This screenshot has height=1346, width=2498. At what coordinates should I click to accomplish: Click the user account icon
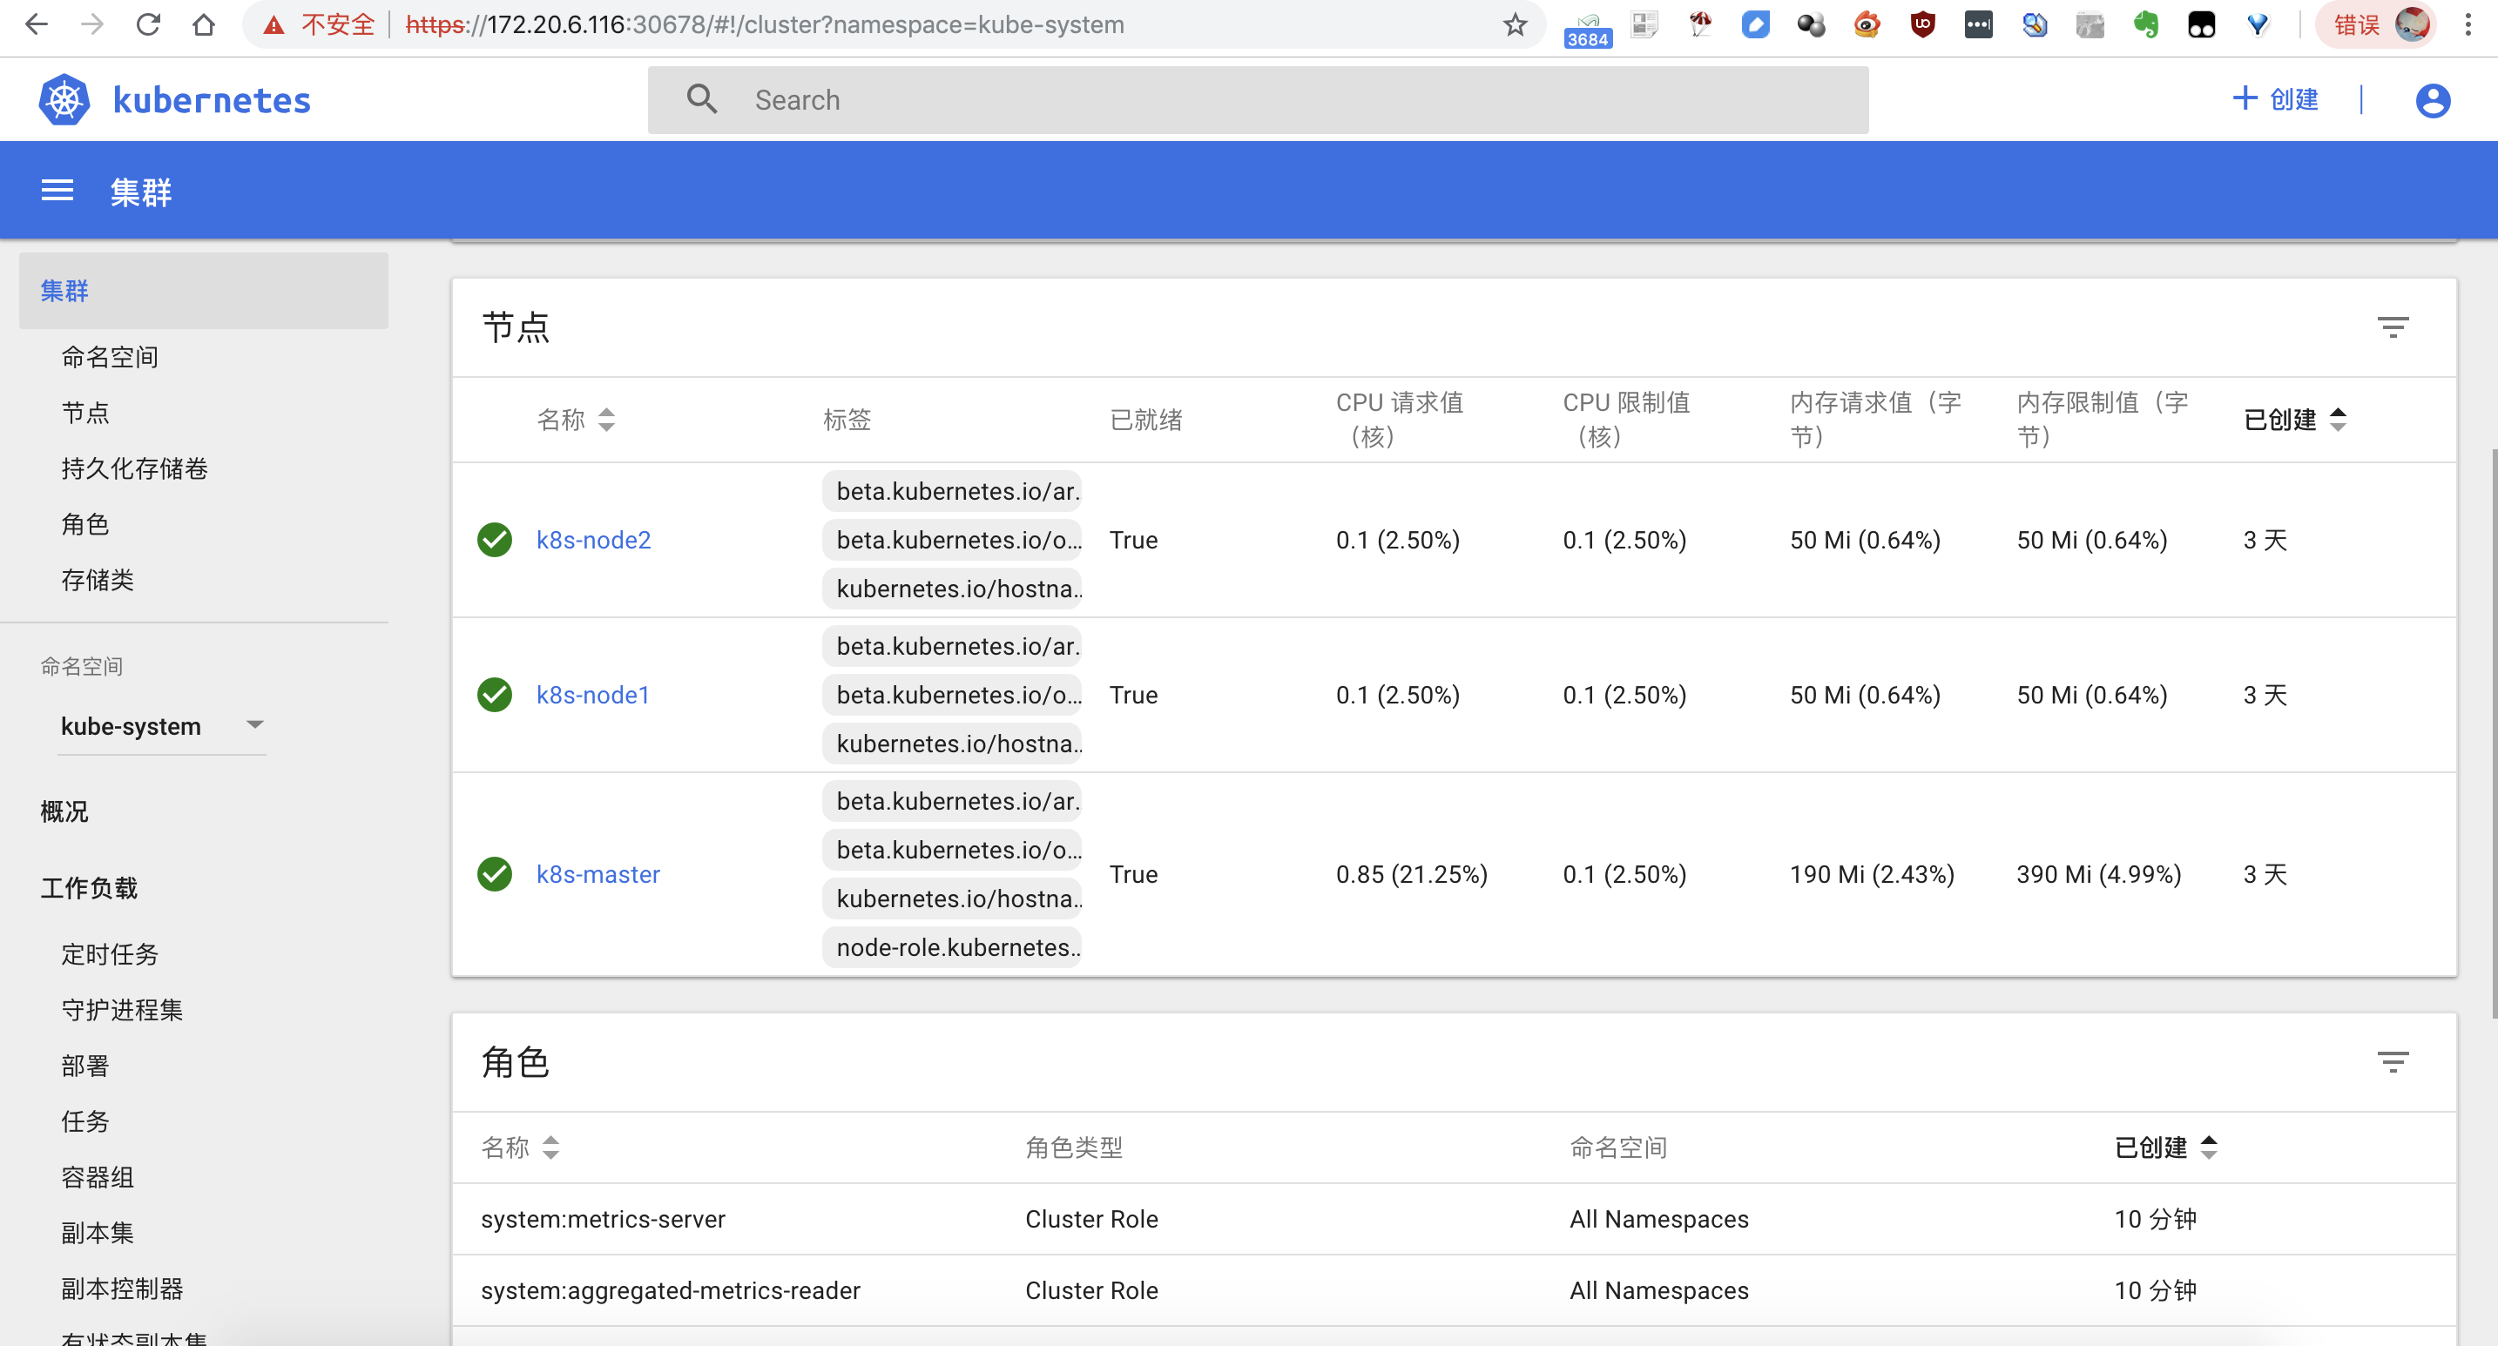pos(2432,100)
